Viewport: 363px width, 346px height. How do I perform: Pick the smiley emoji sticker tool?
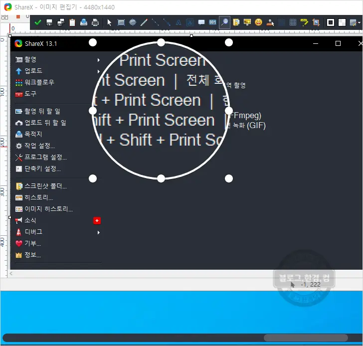(259, 22)
